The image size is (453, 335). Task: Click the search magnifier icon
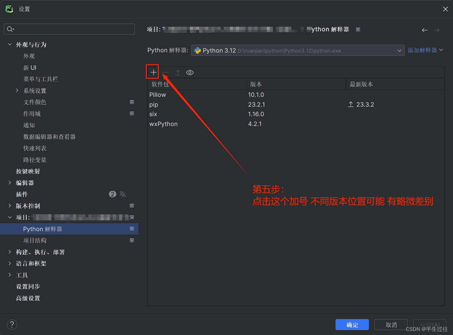(x=10, y=29)
